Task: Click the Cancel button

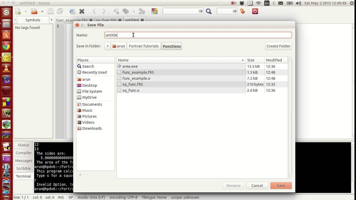Action: point(257,186)
